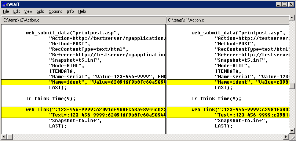Click the WDiff application icon in title bar
296x141 pixels.
[5, 4]
